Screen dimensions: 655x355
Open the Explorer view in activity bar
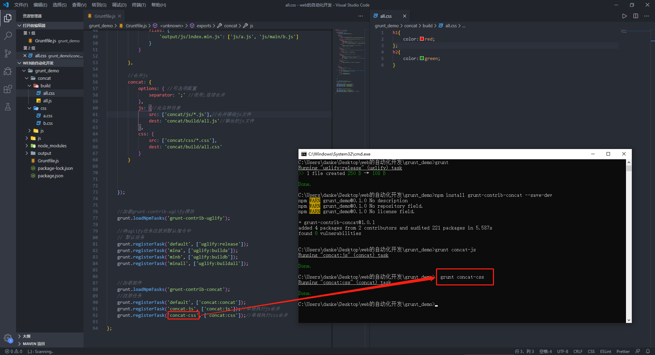8,18
